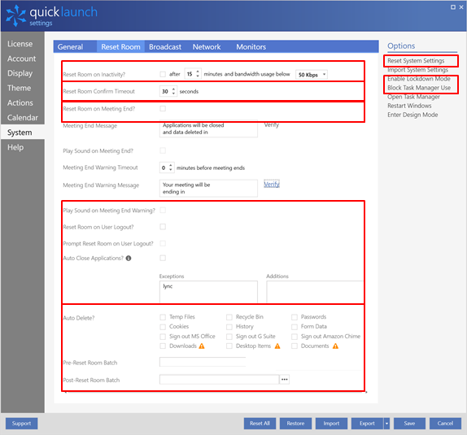Image resolution: width=467 pixels, height=435 pixels.
Task: Click the Save button
Action: tap(409, 424)
